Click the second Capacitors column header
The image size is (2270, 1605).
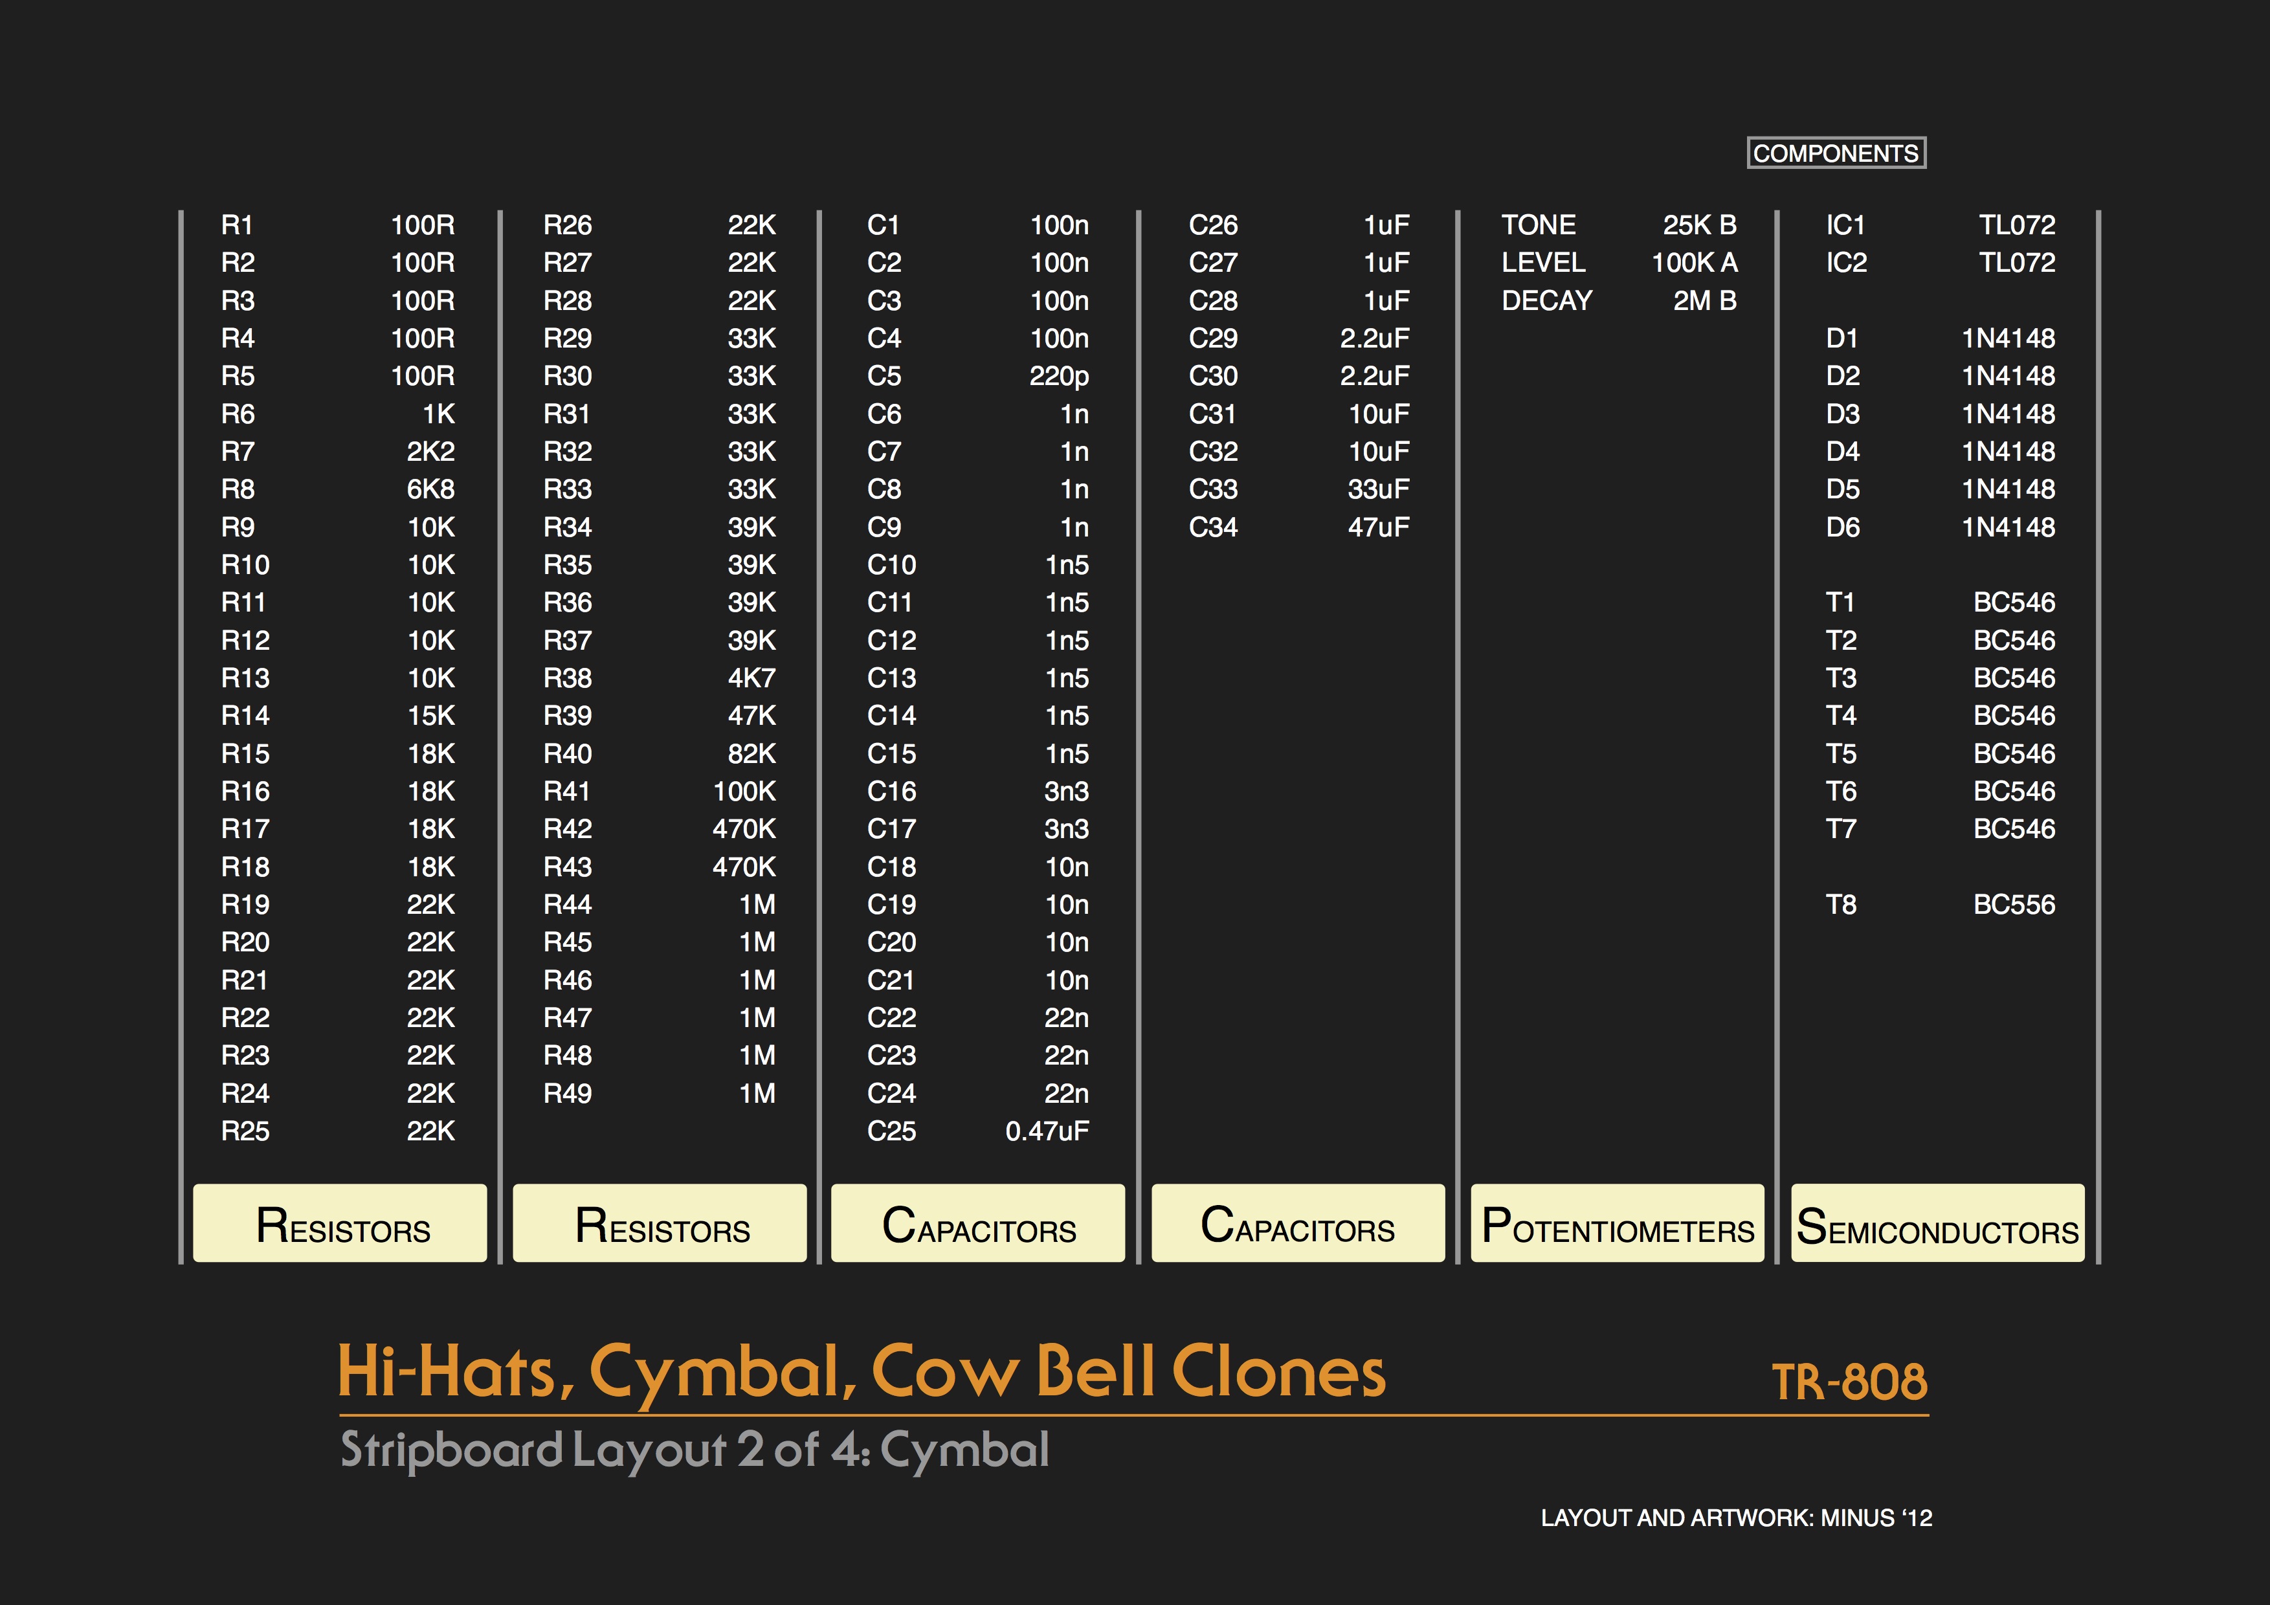pyautogui.click(x=1297, y=1224)
